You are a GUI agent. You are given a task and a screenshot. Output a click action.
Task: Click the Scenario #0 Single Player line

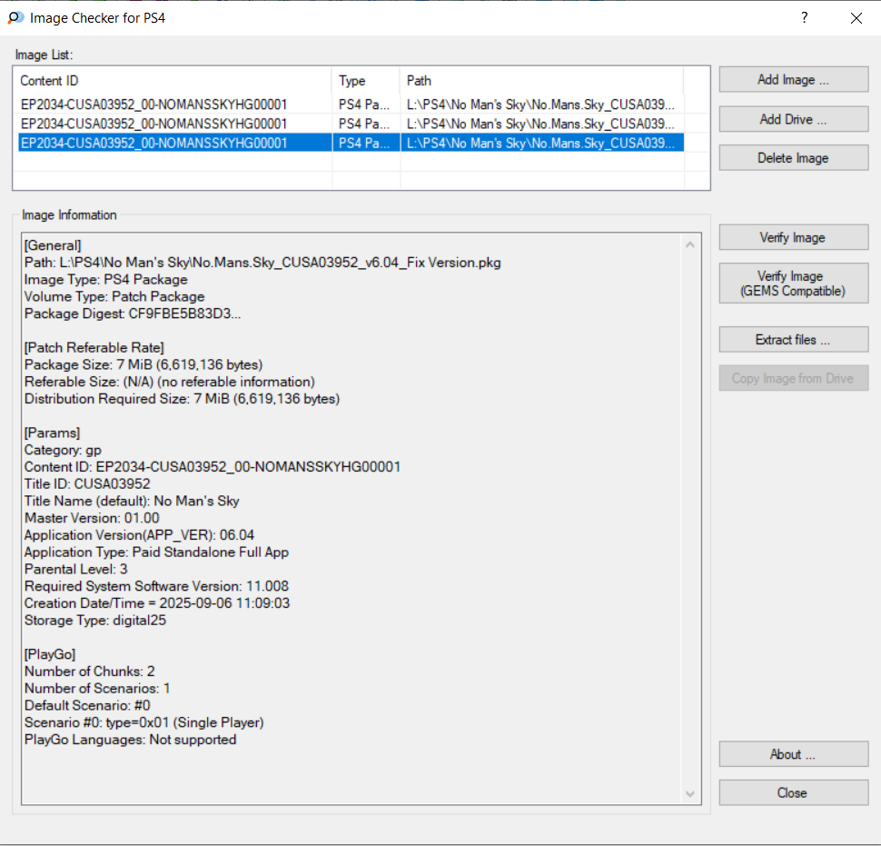144,722
